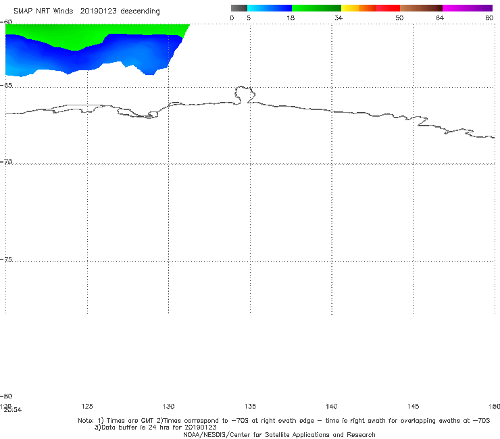Click the colorbar label '64'
Viewport: 500px width, 439px height.
440,18
